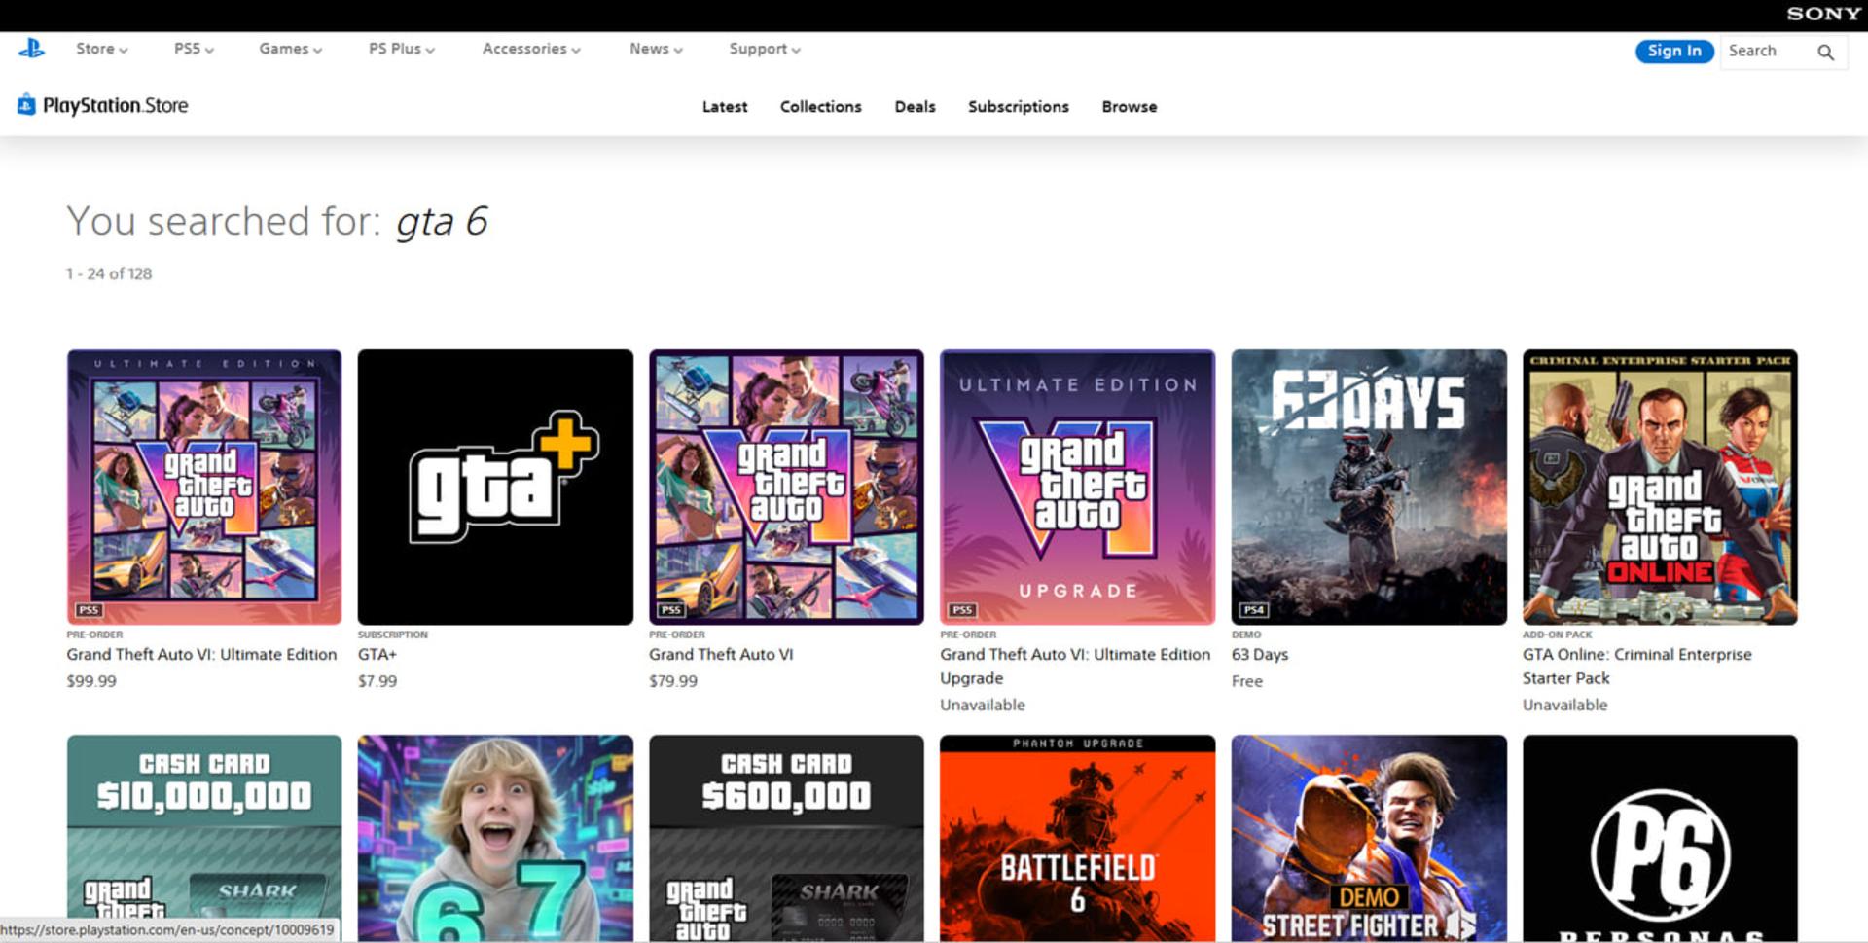Click the PlayStation logo icon
This screenshot has width=1868, height=943.
[x=31, y=48]
